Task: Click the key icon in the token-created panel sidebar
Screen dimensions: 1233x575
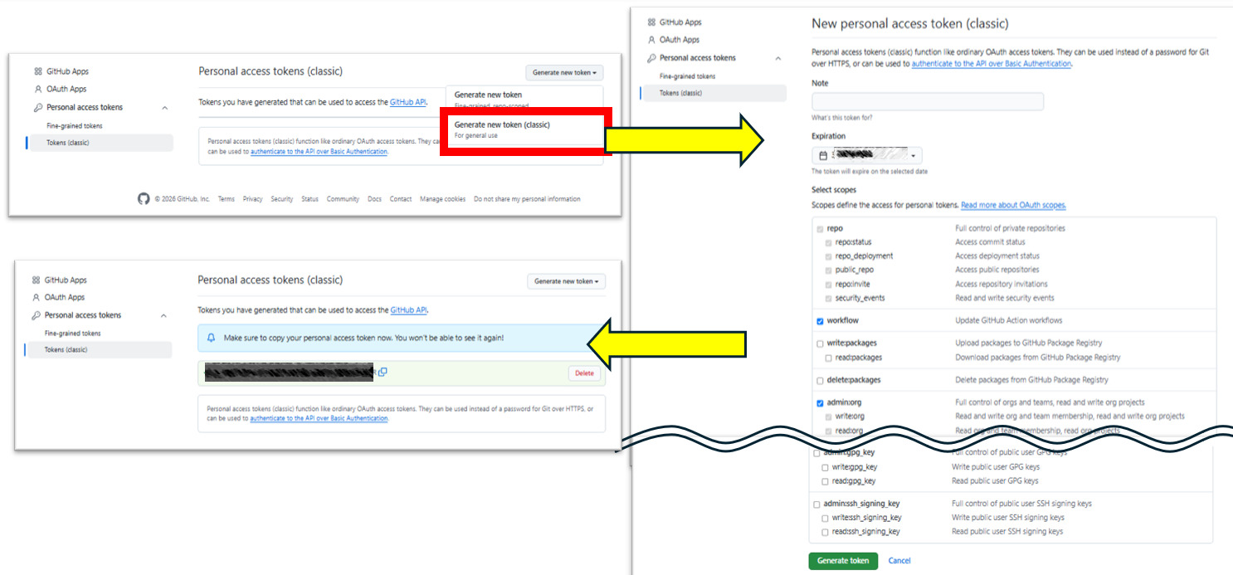Action: tap(37, 315)
